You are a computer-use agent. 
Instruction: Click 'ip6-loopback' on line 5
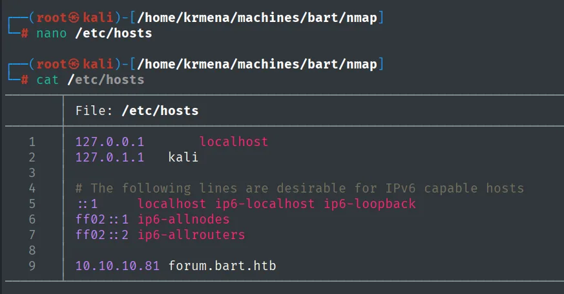[x=370, y=204]
